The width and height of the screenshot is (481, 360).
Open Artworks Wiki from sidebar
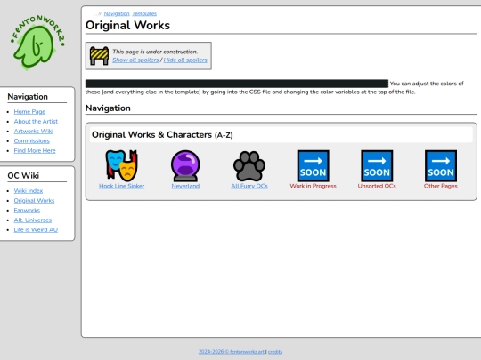click(34, 131)
